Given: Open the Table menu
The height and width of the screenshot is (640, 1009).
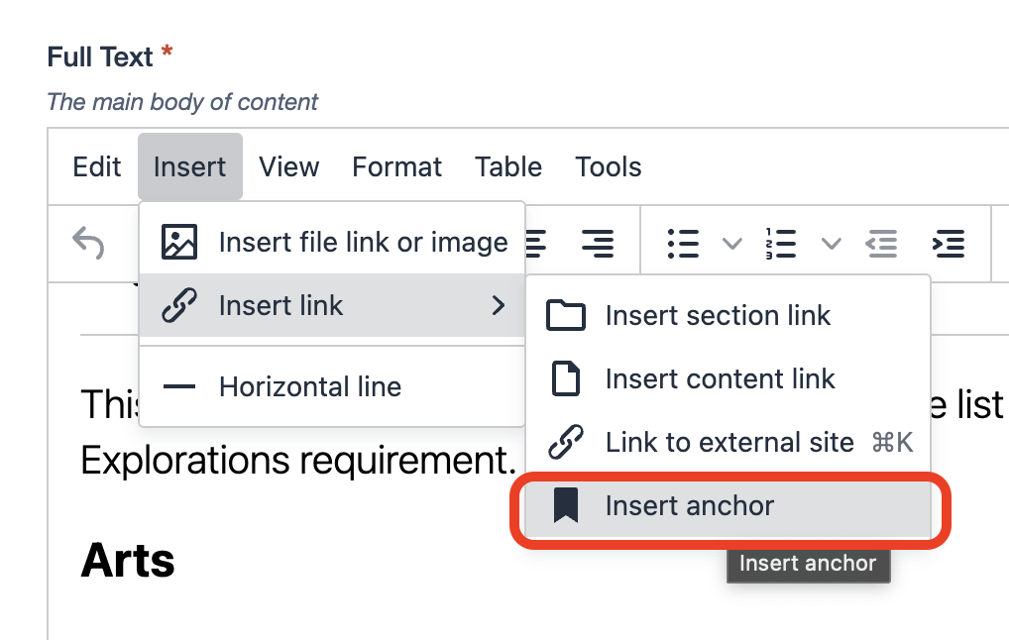Looking at the screenshot, I should [x=508, y=167].
